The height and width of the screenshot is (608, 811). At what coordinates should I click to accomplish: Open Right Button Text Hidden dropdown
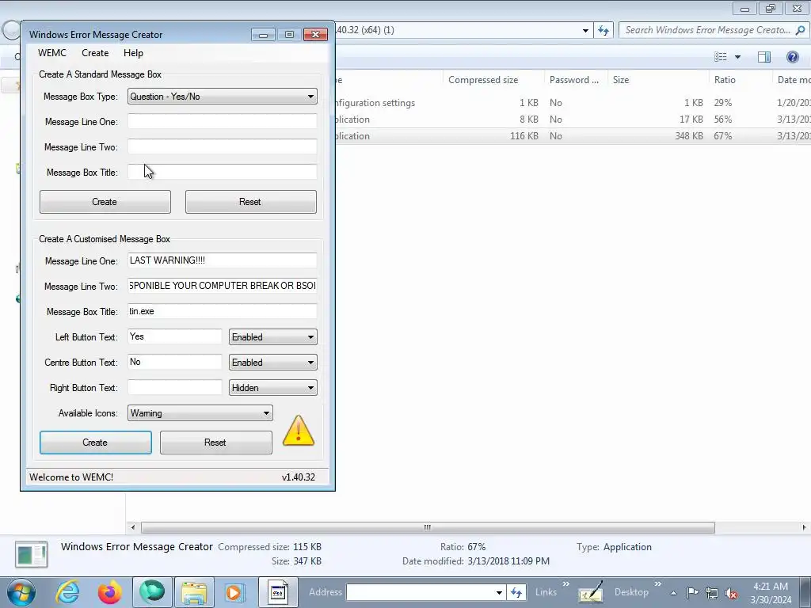click(273, 388)
